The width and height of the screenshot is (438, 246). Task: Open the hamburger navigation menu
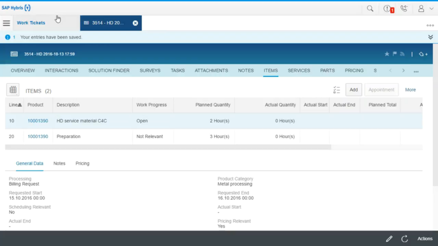point(6,23)
